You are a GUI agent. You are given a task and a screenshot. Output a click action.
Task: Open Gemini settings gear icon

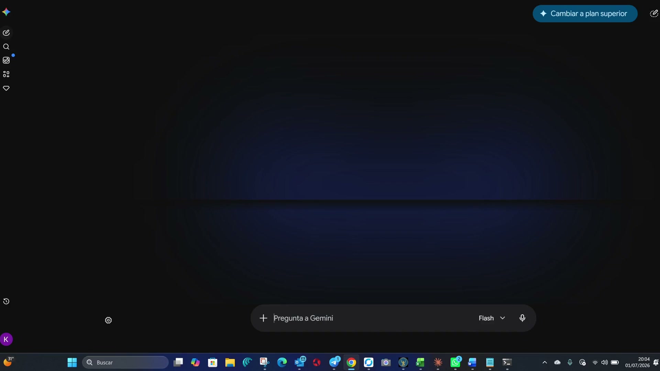108,320
